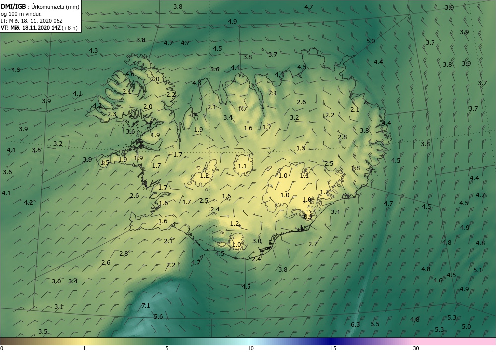Screen dimensions: 496x352
Task: Click the '10' label on the colour scale
Action: (x=250, y=348)
